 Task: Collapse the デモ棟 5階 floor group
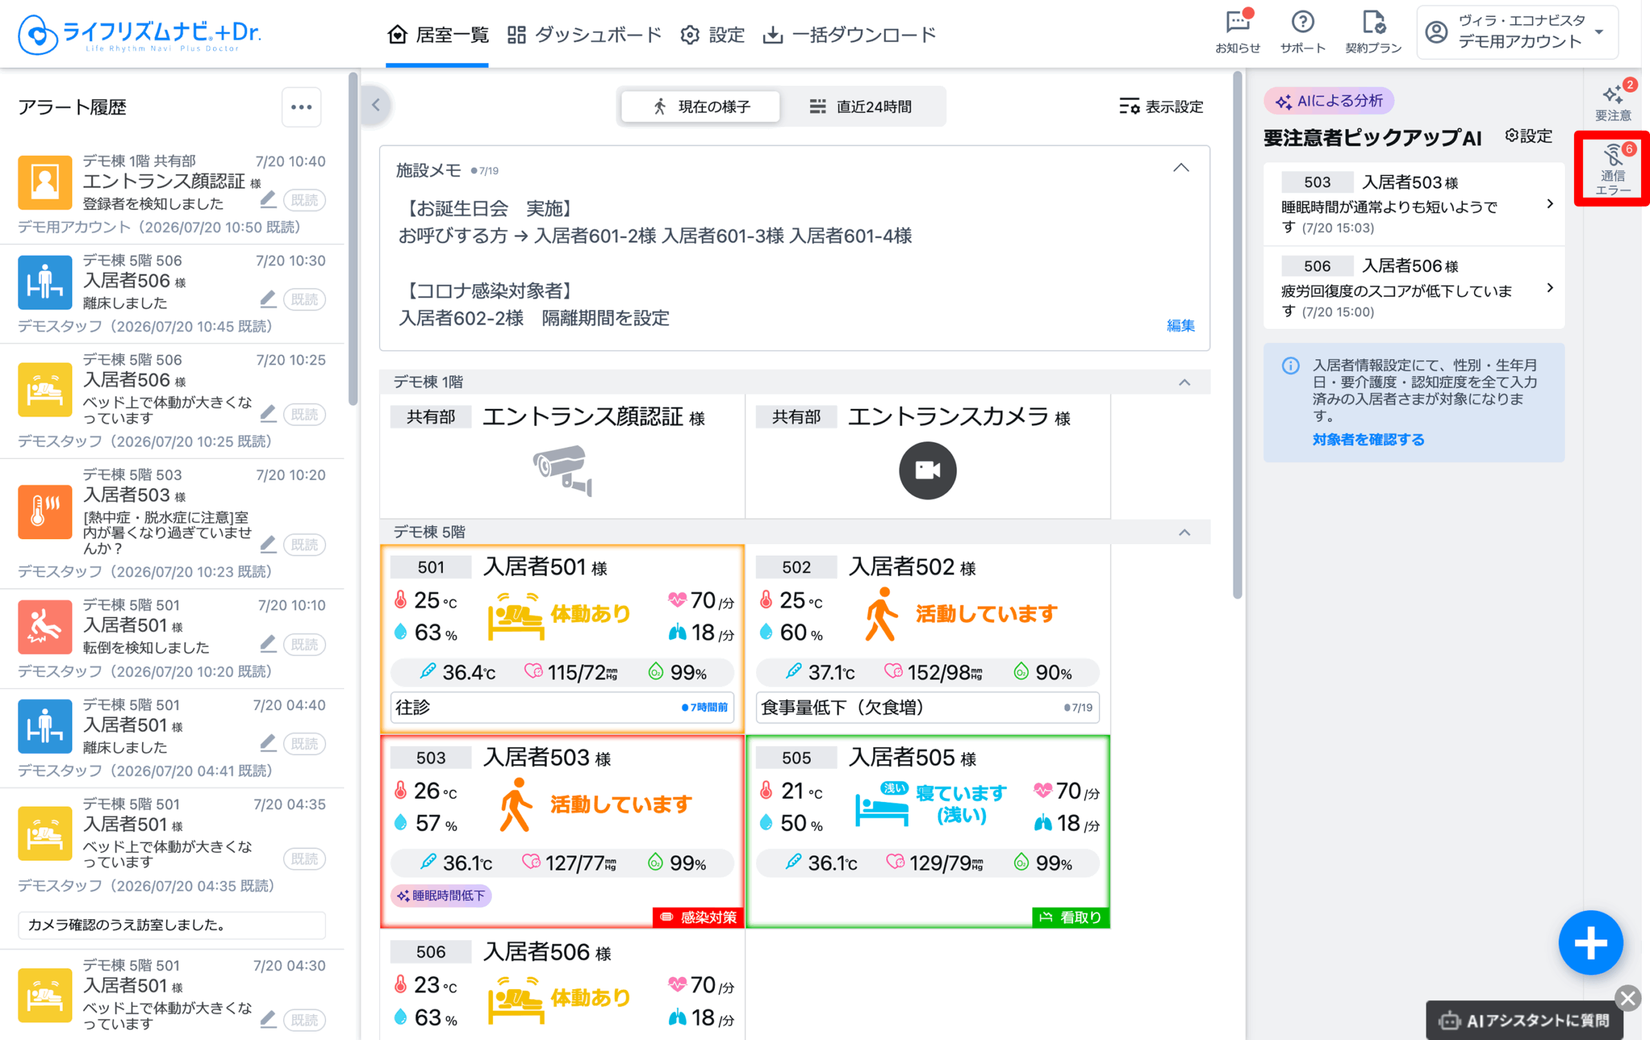tap(1184, 532)
